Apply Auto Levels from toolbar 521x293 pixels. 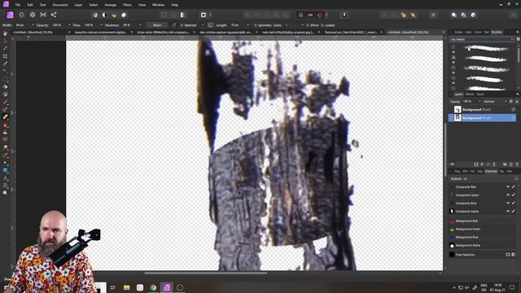point(94,15)
